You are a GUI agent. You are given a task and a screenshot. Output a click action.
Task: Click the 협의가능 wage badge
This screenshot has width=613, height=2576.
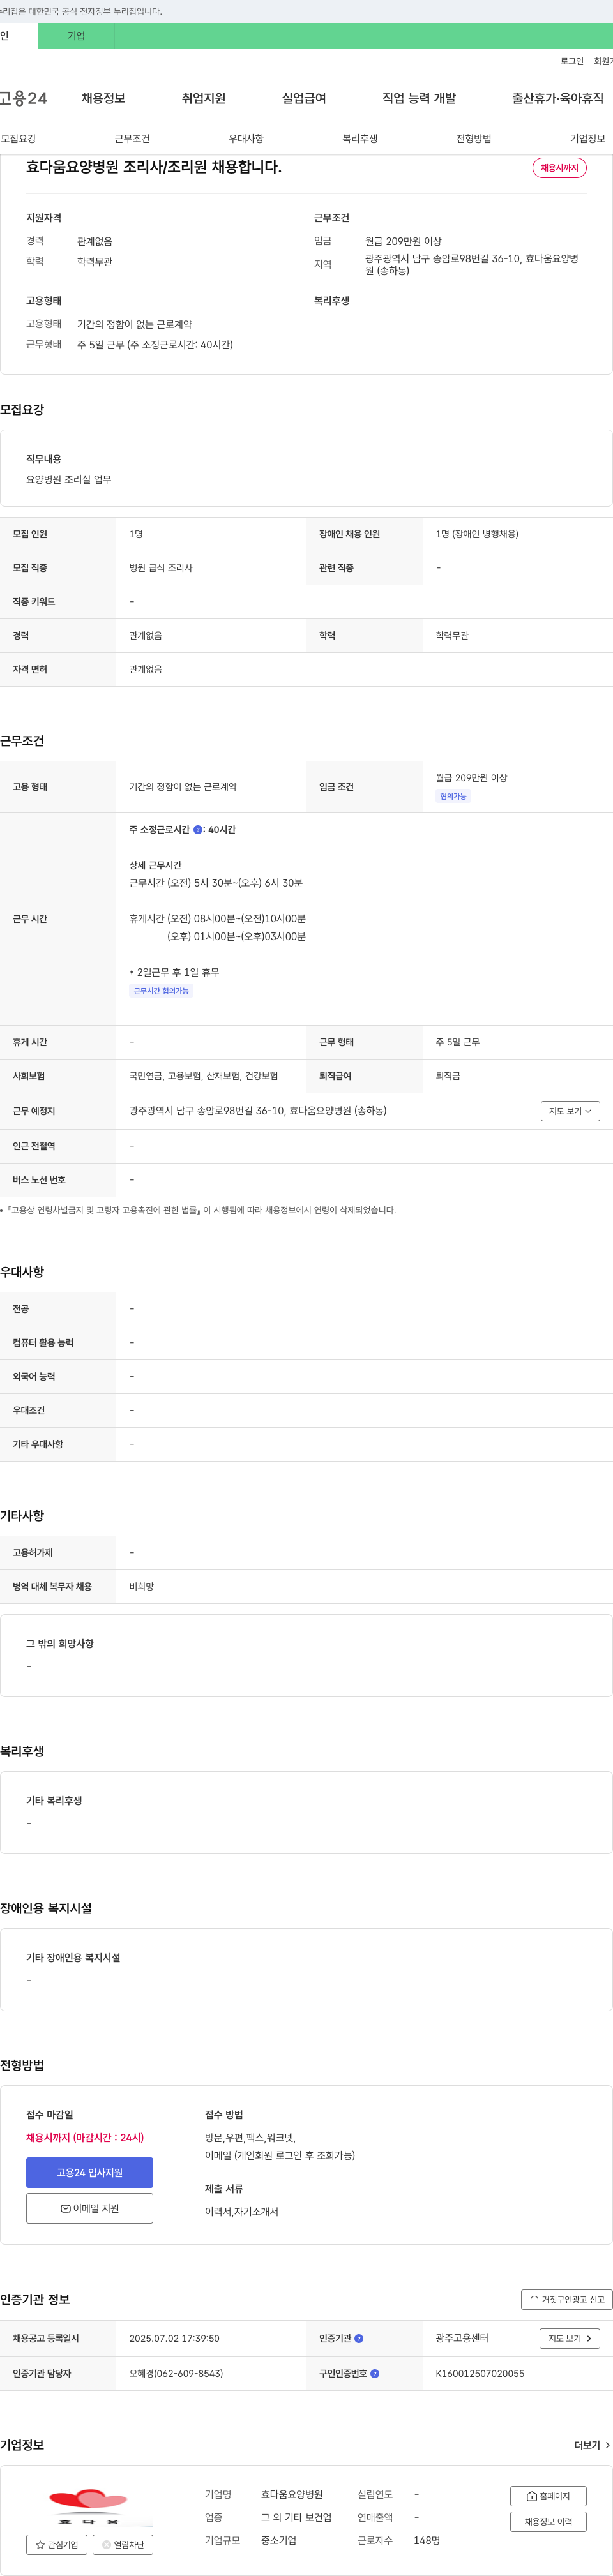click(453, 797)
